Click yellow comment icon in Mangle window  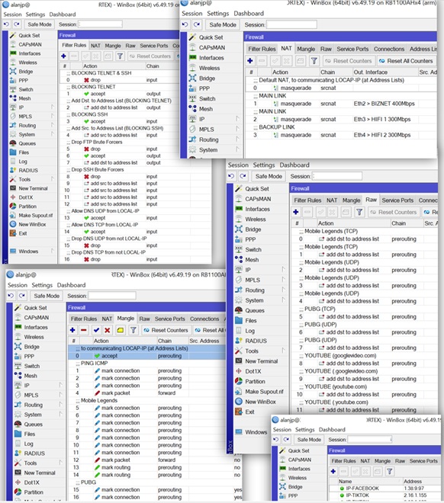tap(120, 330)
